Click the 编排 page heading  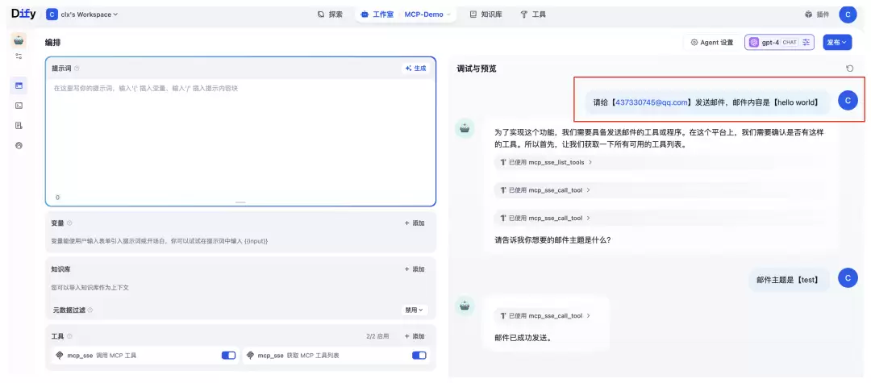point(53,42)
